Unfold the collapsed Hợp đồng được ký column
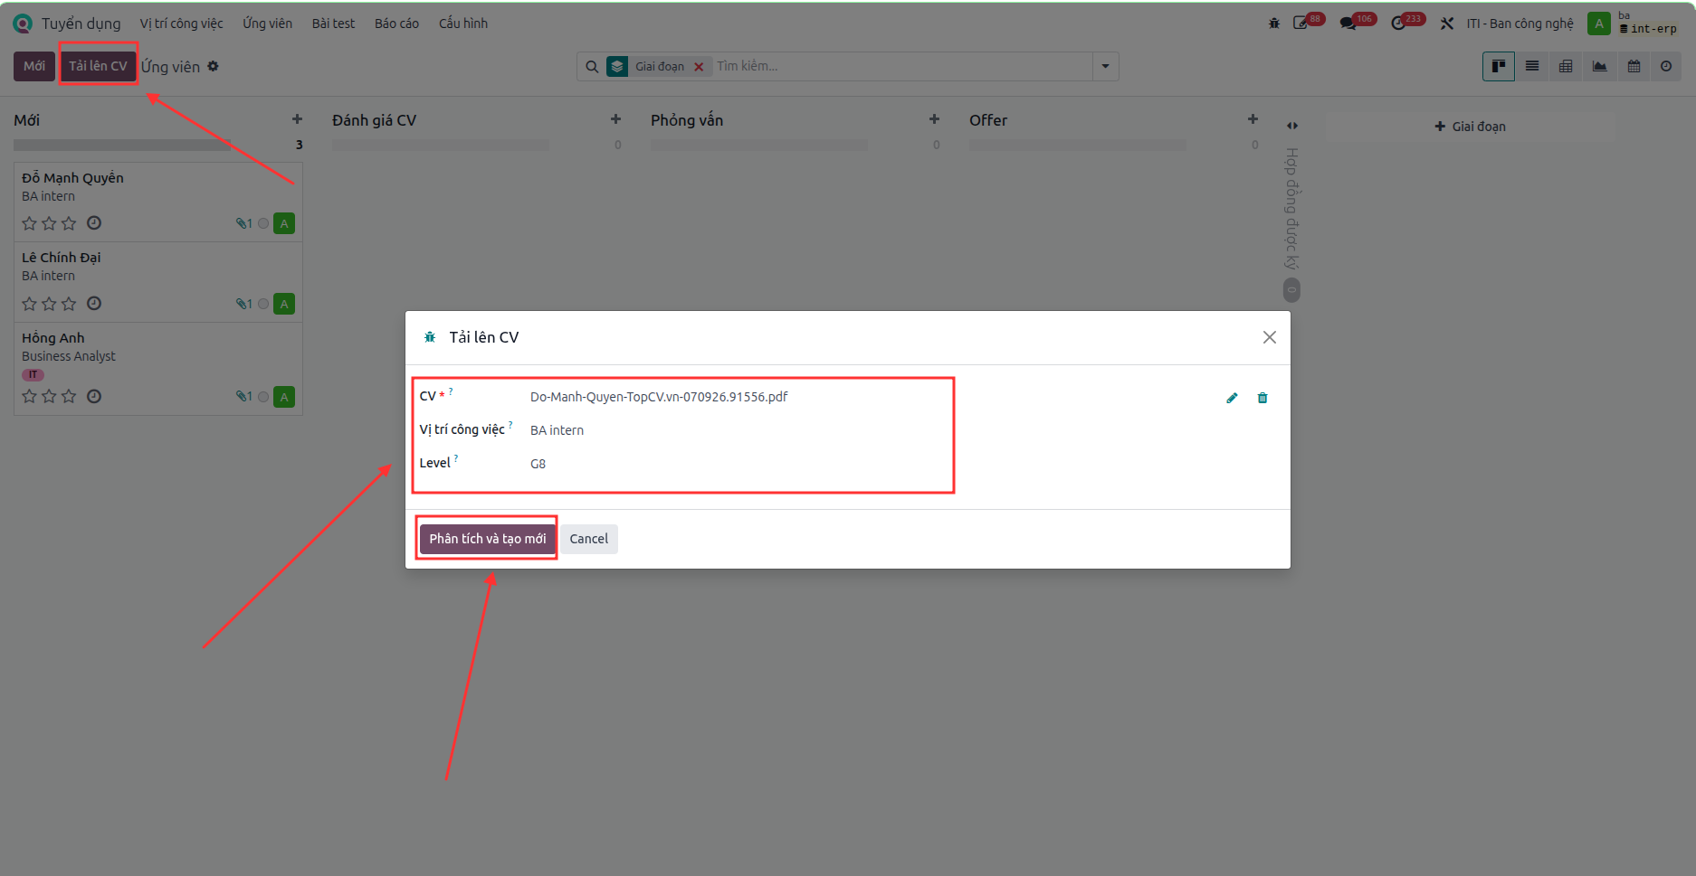Viewport: 1696px width, 876px height. click(1292, 126)
